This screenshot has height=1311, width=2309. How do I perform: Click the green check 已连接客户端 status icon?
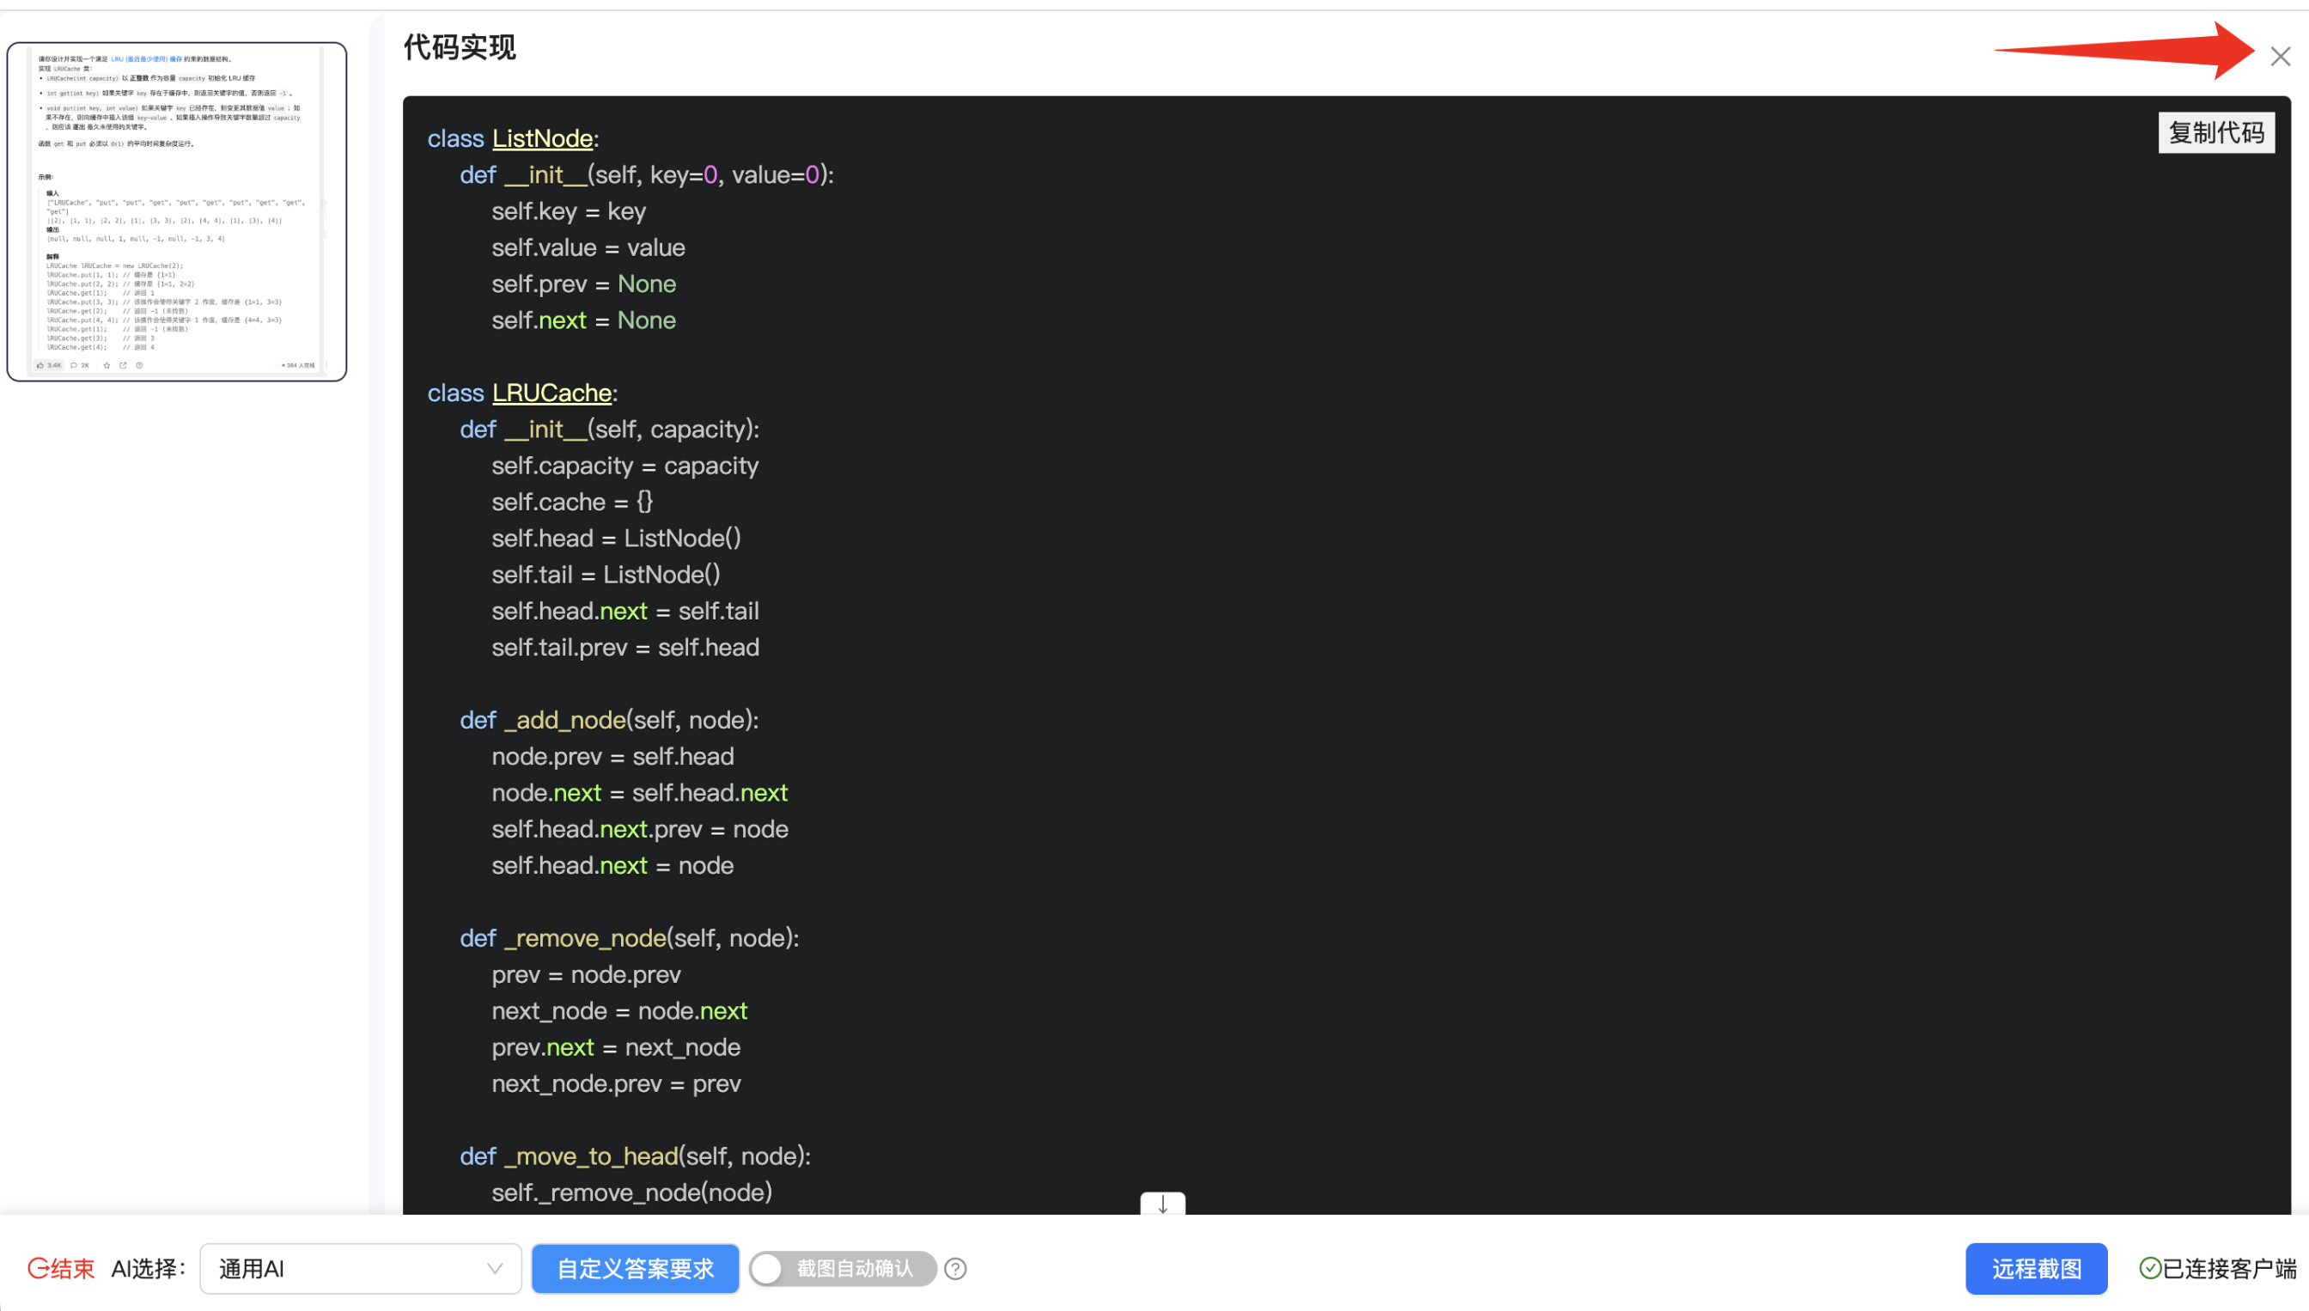point(2150,1269)
